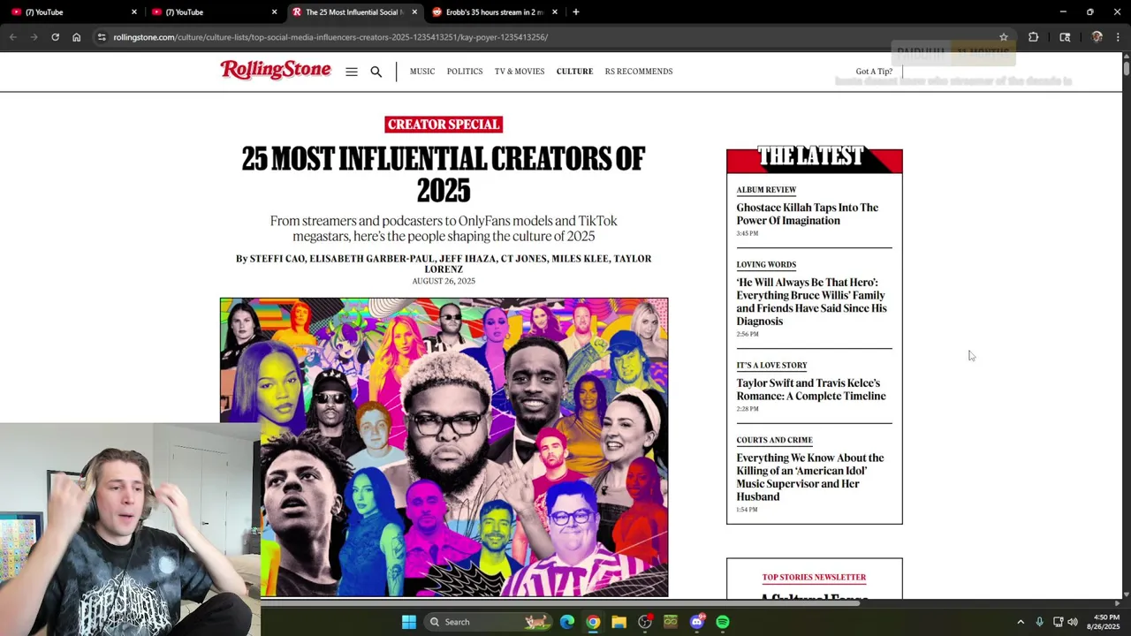Close the Rolling Stone tab

tap(414, 11)
